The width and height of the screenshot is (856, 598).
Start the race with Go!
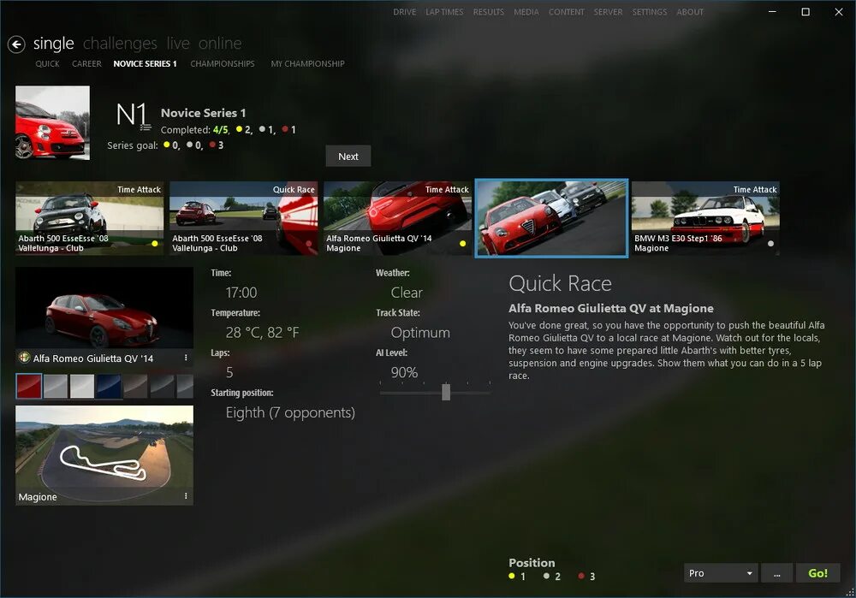coord(817,573)
